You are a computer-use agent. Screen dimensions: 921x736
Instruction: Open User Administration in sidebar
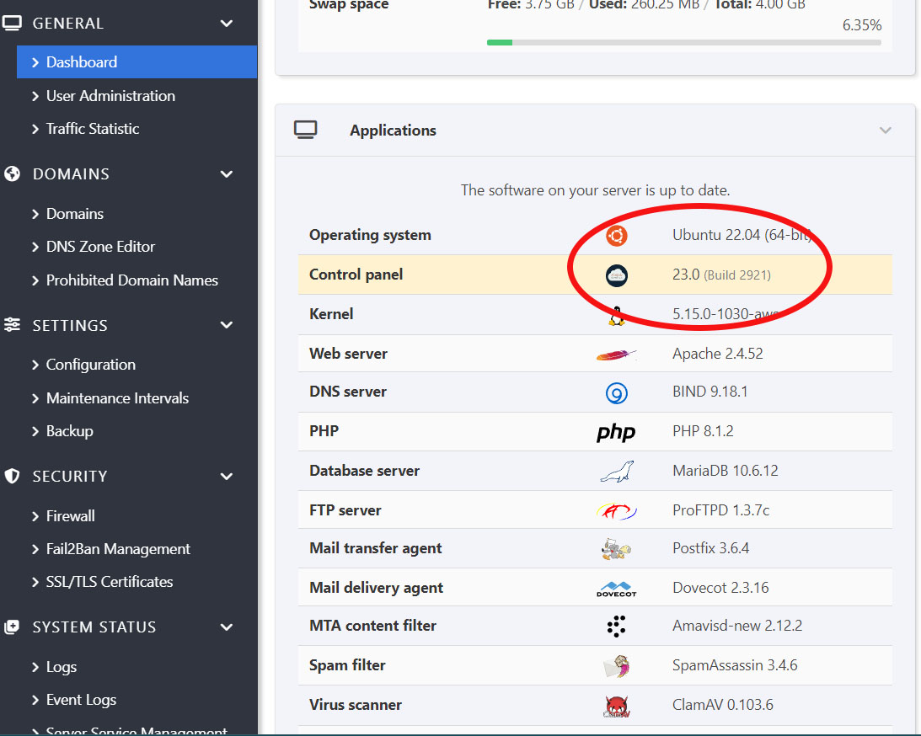tap(110, 96)
